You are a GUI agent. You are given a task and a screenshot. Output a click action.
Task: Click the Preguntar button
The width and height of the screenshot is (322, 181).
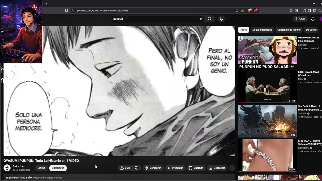point(175,168)
